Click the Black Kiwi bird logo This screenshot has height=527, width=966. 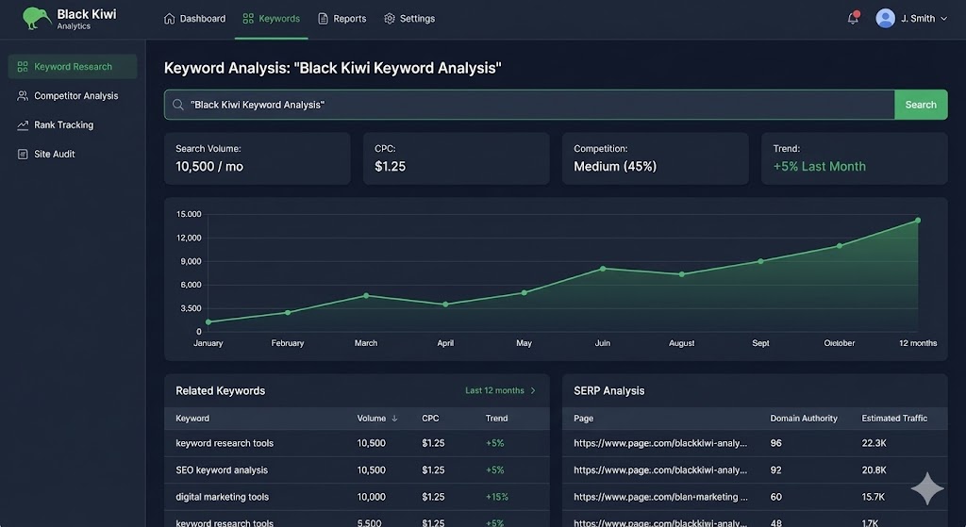(x=37, y=18)
